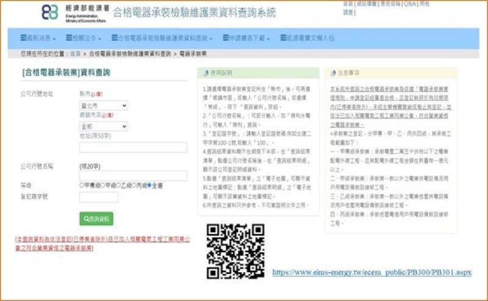Click the site title 合格電器承裝檢驗維護業資料查詢系統
This screenshot has height=301, width=488.
click(x=195, y=12)
